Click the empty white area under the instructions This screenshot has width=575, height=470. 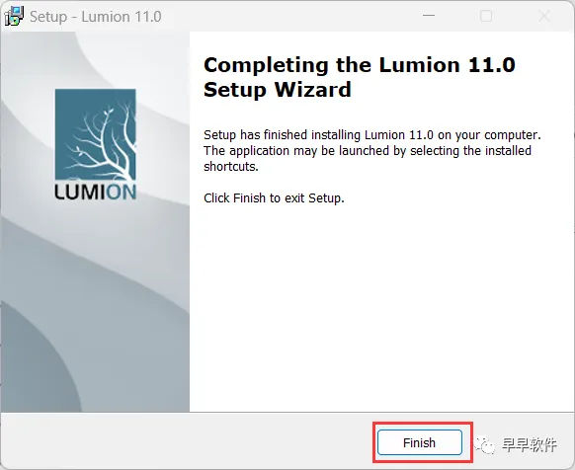[x=381, y=308]
